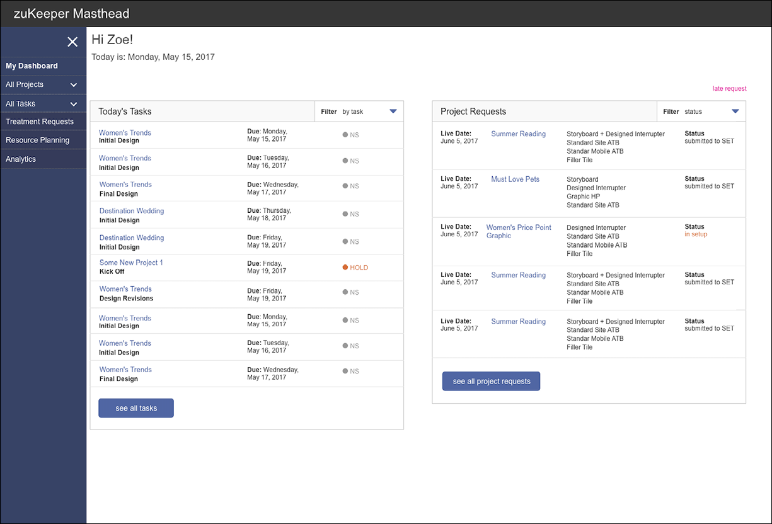The width and height of the screenshot is (772, 524).
Task: Click the orange HOLD status dot
Action: [347, 267]
